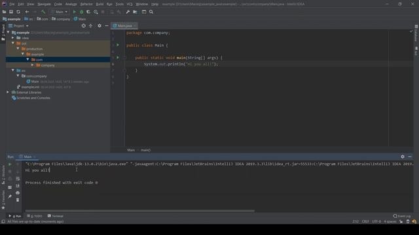The image size is (419, 235).
Task: Click the locate target icon in Project panel
Action: pyautogui.click(x=84, y=25)
